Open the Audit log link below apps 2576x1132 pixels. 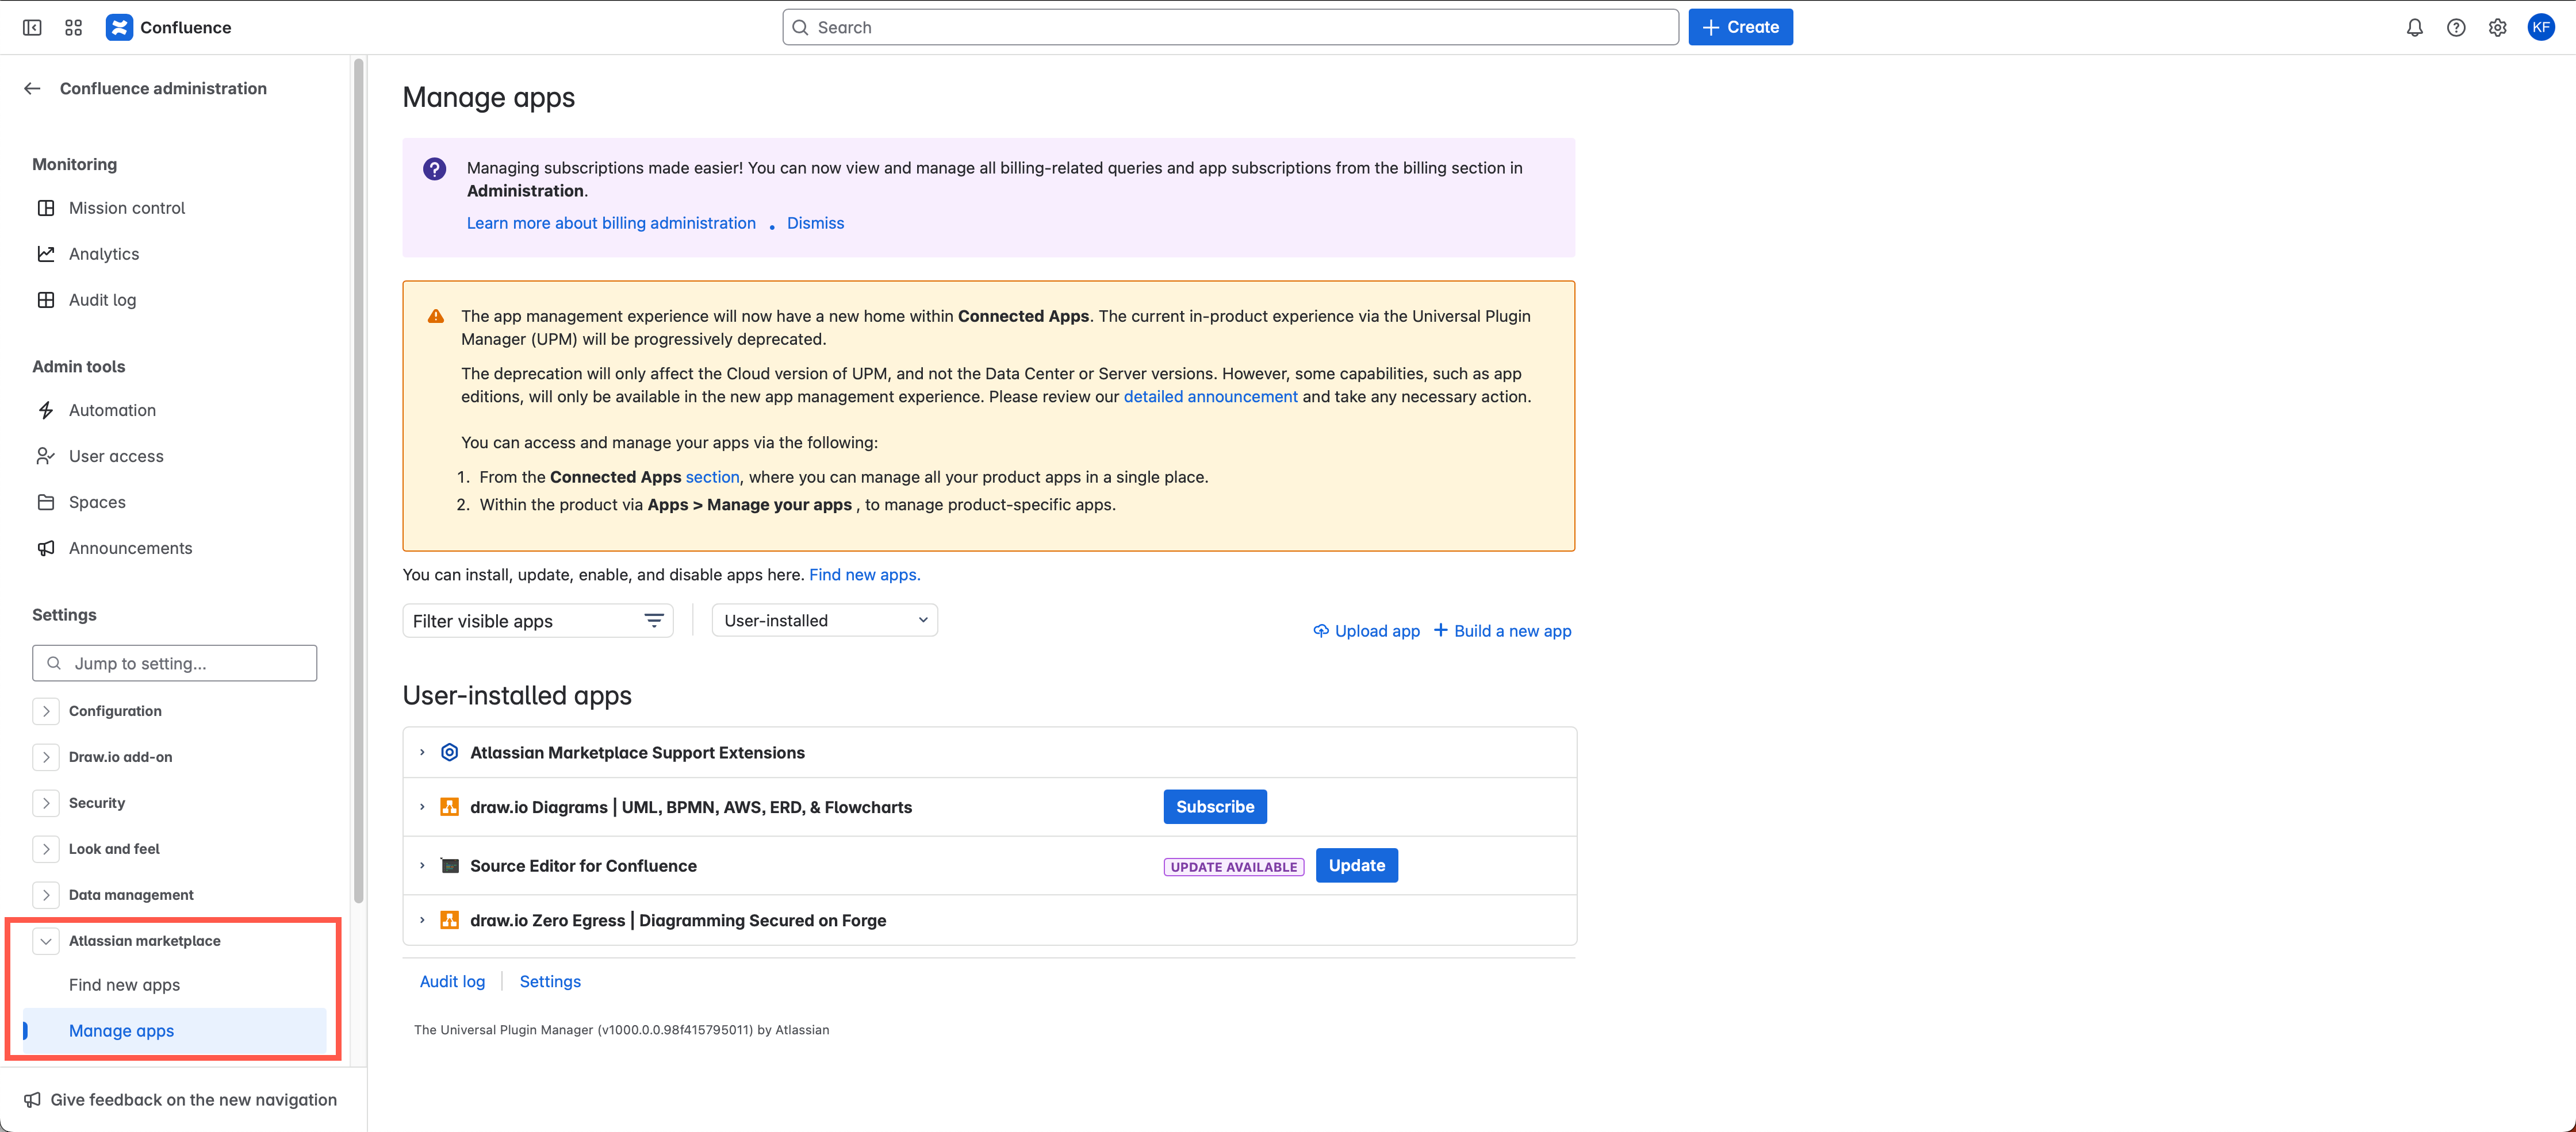[x=451, y=981]
